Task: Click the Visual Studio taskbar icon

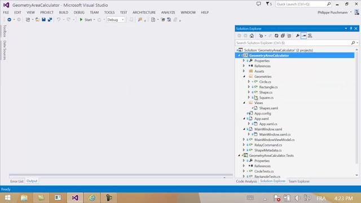Action: tap(75, 198)
